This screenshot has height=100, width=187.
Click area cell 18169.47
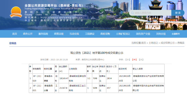pyautogui.click(x=64, y=78)
